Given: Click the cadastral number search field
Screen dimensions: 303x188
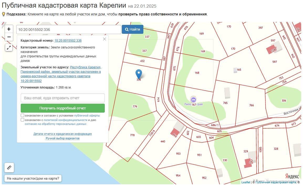Looking at the screenshot, I should (69, 30).
